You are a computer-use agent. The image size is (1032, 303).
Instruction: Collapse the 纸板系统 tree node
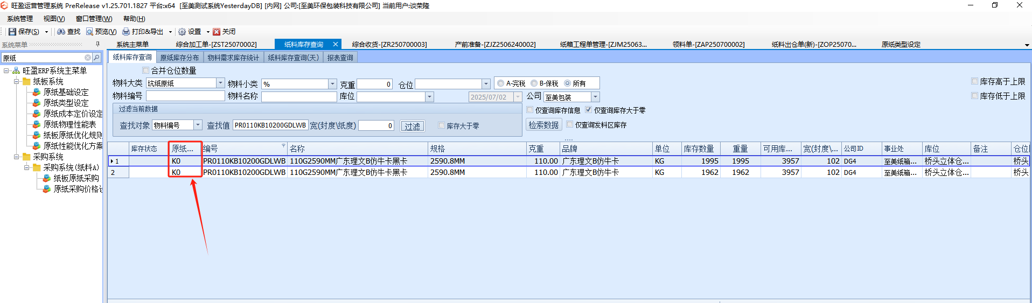(17, 81)
